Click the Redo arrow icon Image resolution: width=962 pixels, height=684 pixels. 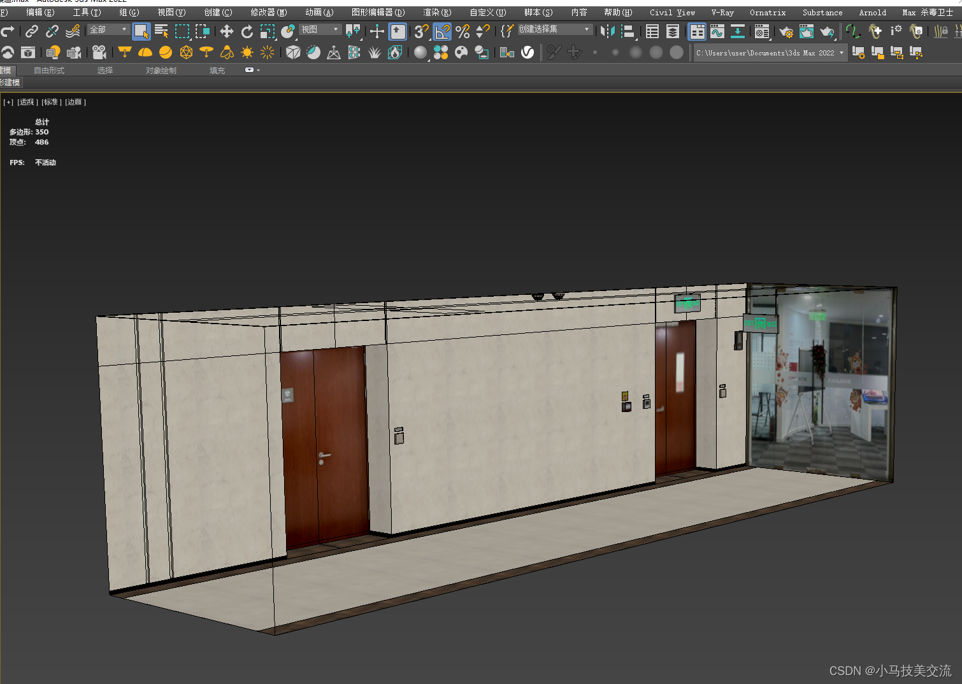point(8,31)
